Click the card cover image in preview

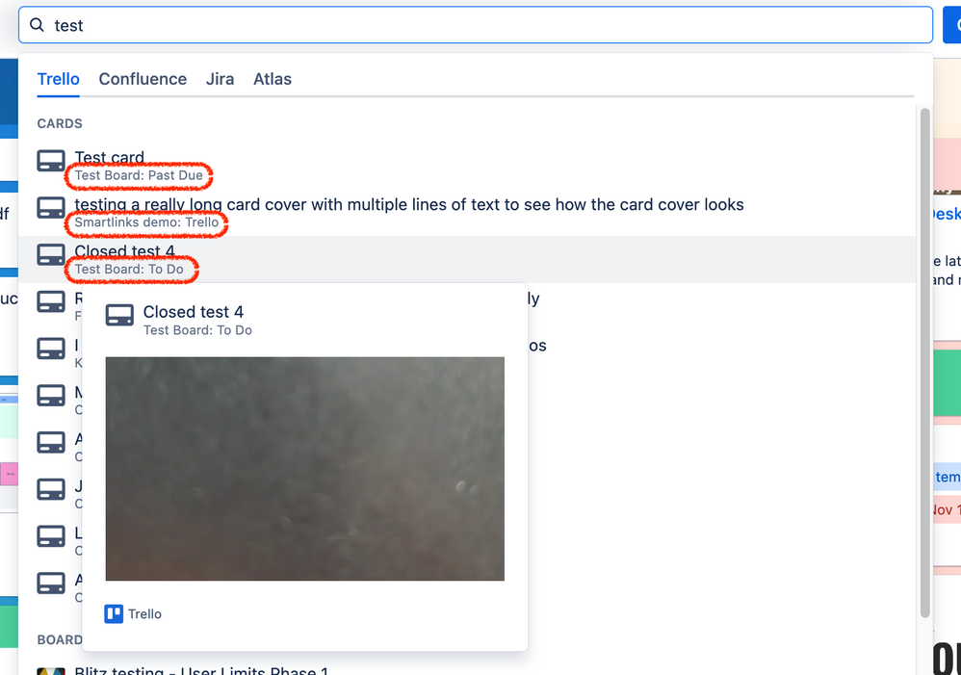pyautogui.click(x=304, y=469)
